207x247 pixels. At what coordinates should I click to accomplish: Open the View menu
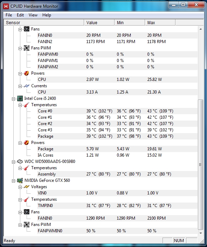click(x=33, y=15)
